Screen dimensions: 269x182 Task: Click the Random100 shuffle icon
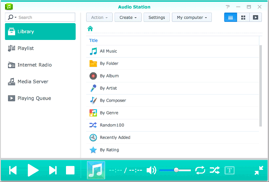pyautogui.click(x=93, y=125)
